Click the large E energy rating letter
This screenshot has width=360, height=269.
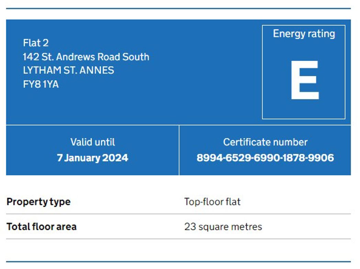click(305, 80)
